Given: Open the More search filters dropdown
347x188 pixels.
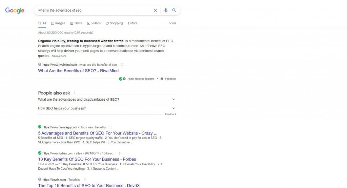Looking at the screenshot, I should point(132,23).
